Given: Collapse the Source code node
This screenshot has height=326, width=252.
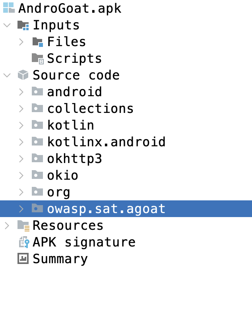Looking at the screenshot, I should click(x=7, y=75).
